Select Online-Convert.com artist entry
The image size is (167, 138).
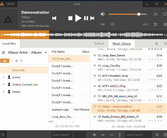(25, 85)
